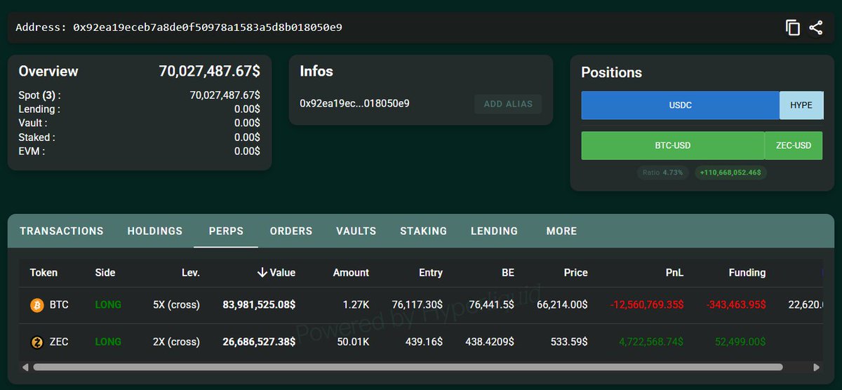
Task: Sort by BE column header
Action: pyautogui.click(x=507, y=272)
